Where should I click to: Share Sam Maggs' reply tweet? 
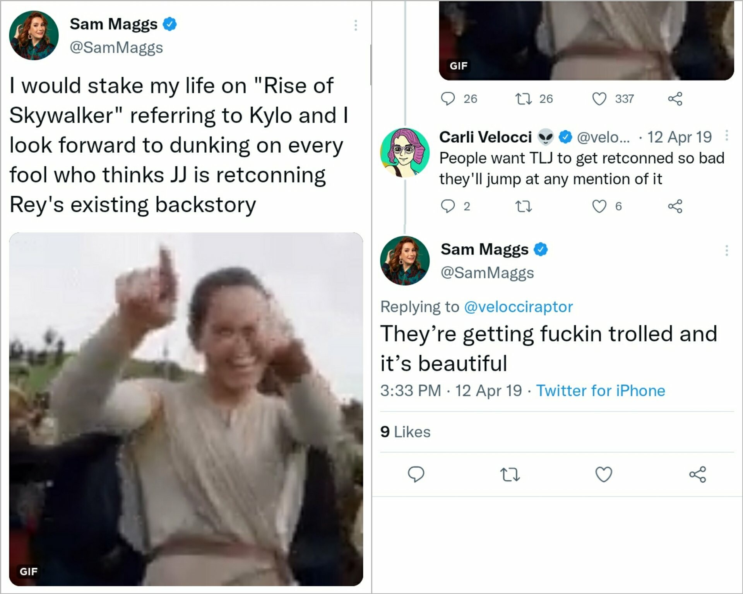click(697, 474)
